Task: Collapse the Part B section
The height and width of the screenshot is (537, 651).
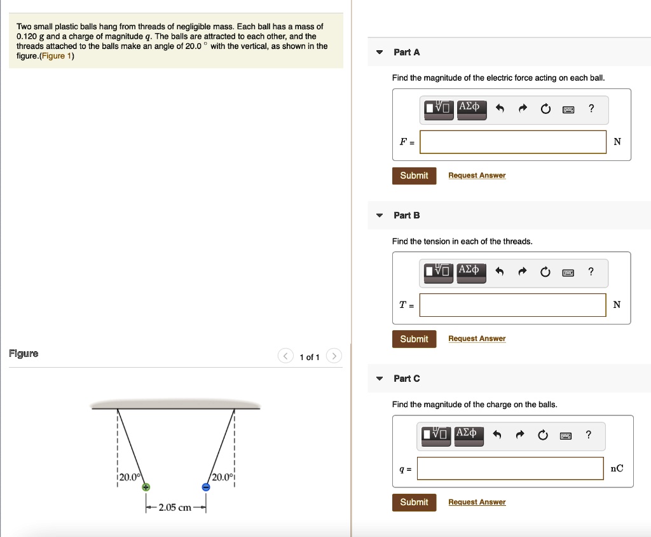Action: [380, 216]
